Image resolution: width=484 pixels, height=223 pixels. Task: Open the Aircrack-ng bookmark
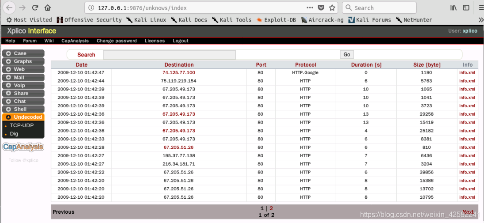(322, 20)
